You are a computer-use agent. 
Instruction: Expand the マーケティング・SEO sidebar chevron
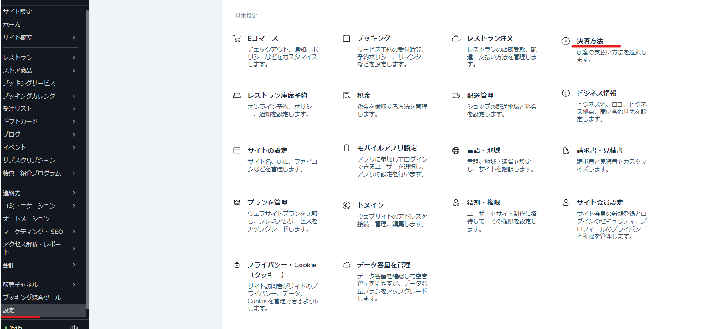(74, 232)
